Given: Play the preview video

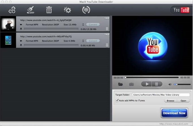Looking at the screenshot, I should point(147,84).
